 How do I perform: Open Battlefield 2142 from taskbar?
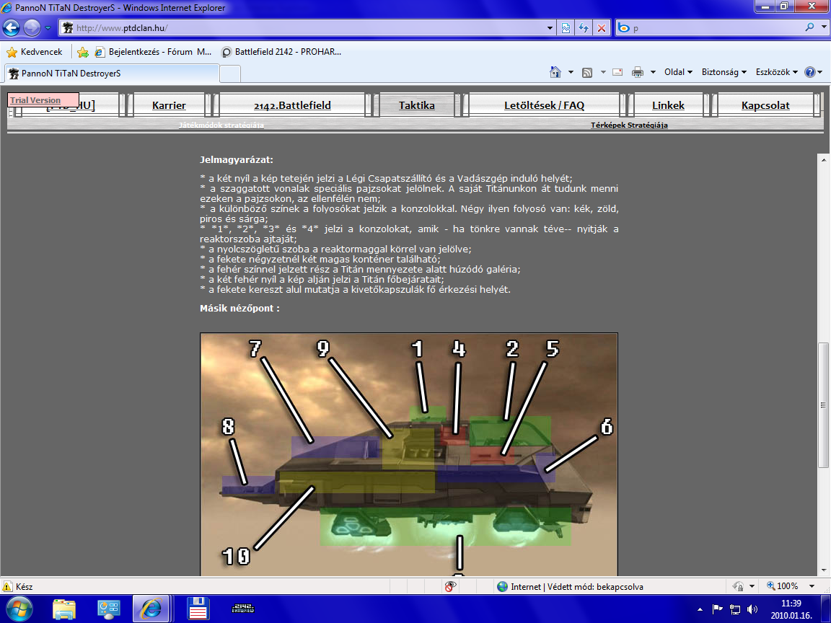pyautogui.click(x=242, y=609)
